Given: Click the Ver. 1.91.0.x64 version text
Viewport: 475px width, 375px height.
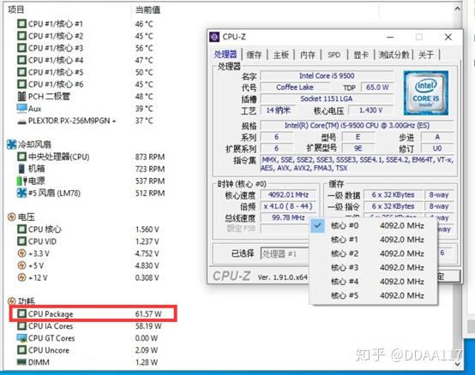Looking at the screenshot, I should tap(282, 277).
